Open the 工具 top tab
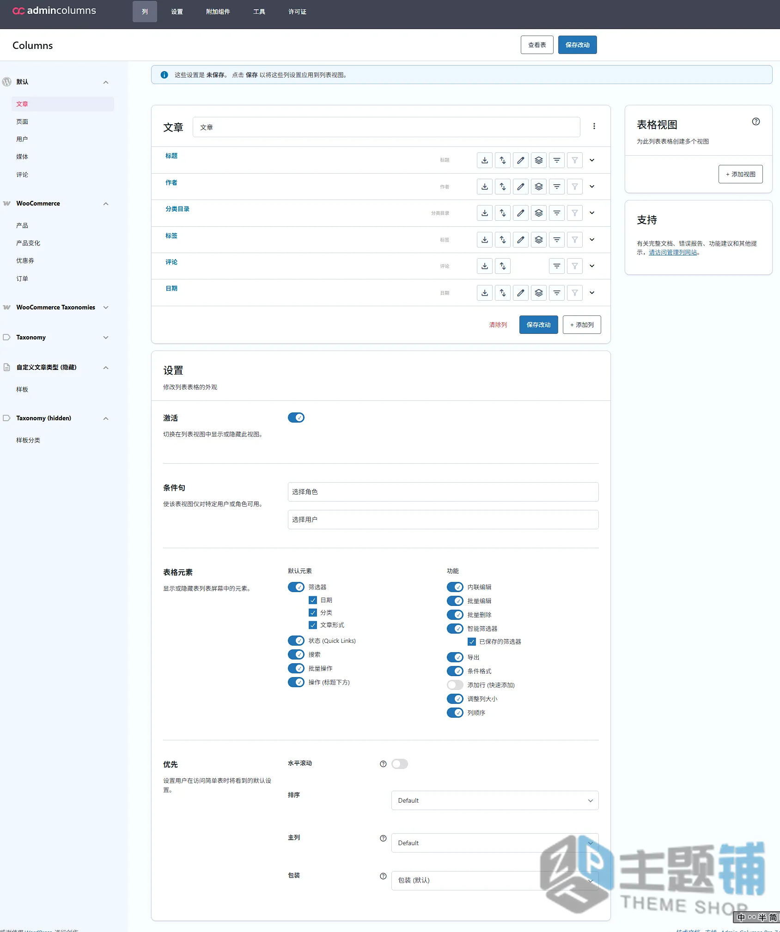The width and height of the screenshot is (780, 932). click(x=259, y=12)
